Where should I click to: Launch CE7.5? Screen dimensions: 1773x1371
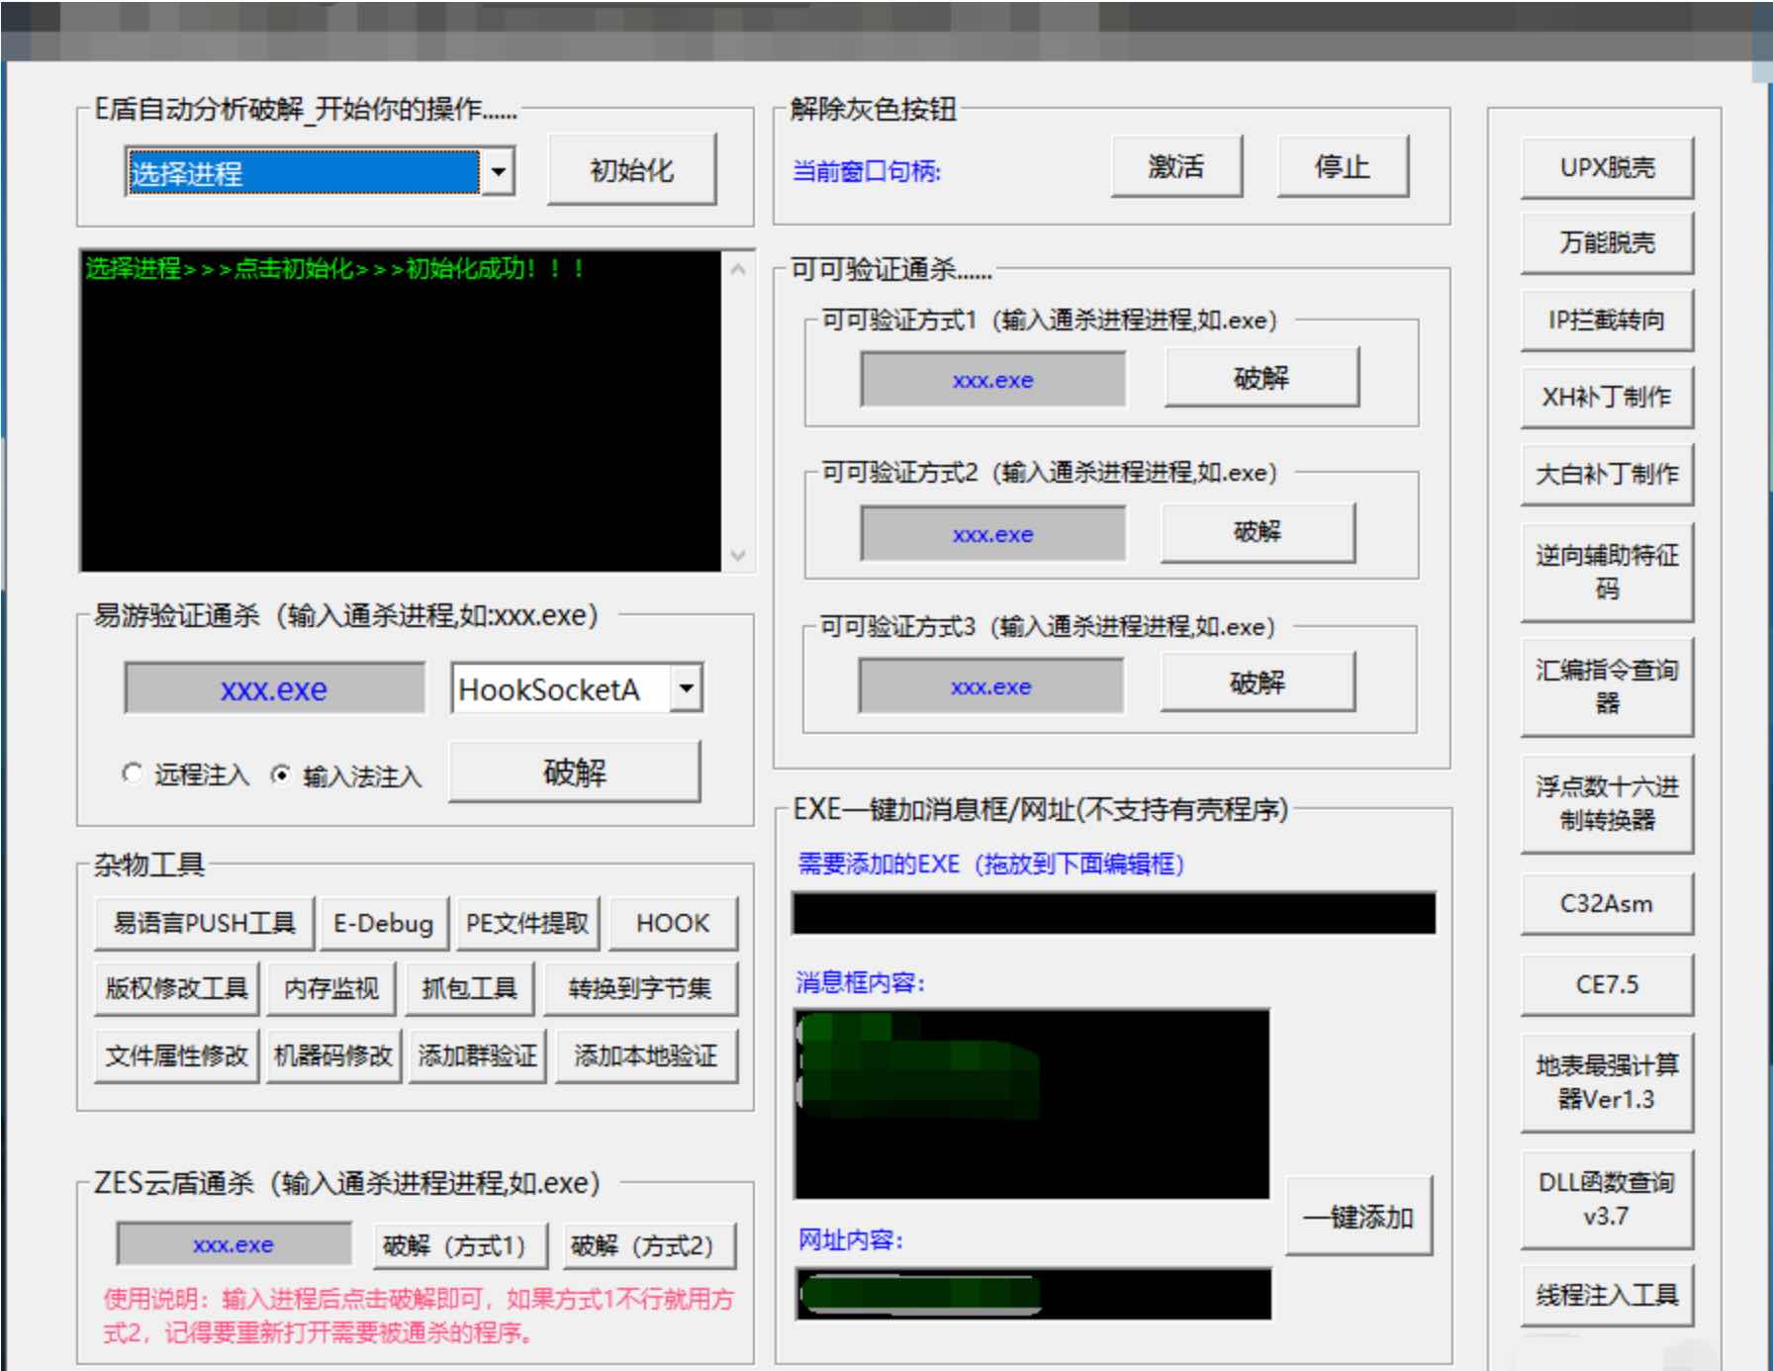tap(1607, 985)
